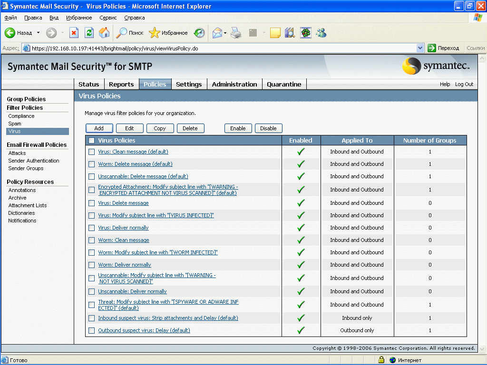Viewport: 487px width, 365px height.
Task: Open the Mail envelope icon
Action: click(x=217, y=33)
